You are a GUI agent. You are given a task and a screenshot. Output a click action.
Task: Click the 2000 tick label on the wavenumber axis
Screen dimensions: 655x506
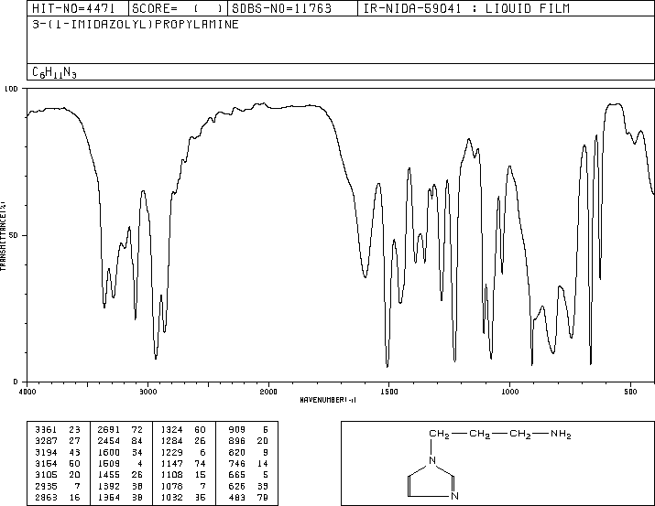click(268, 392)
